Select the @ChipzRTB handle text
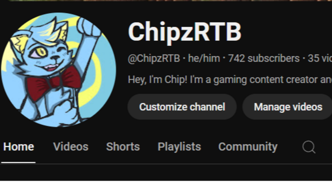This screenshot has width=332, height=186. point(154,59)
